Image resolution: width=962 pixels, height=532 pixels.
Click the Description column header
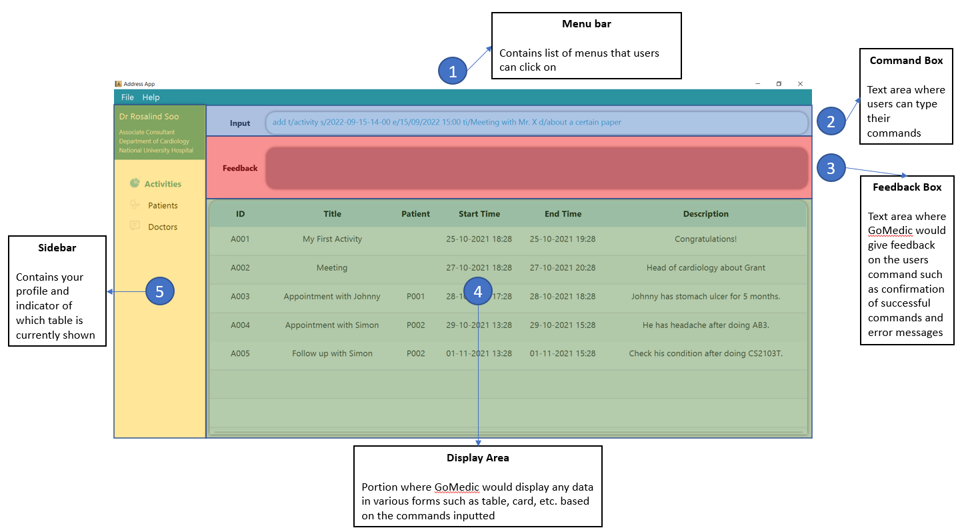click(705, 214)
